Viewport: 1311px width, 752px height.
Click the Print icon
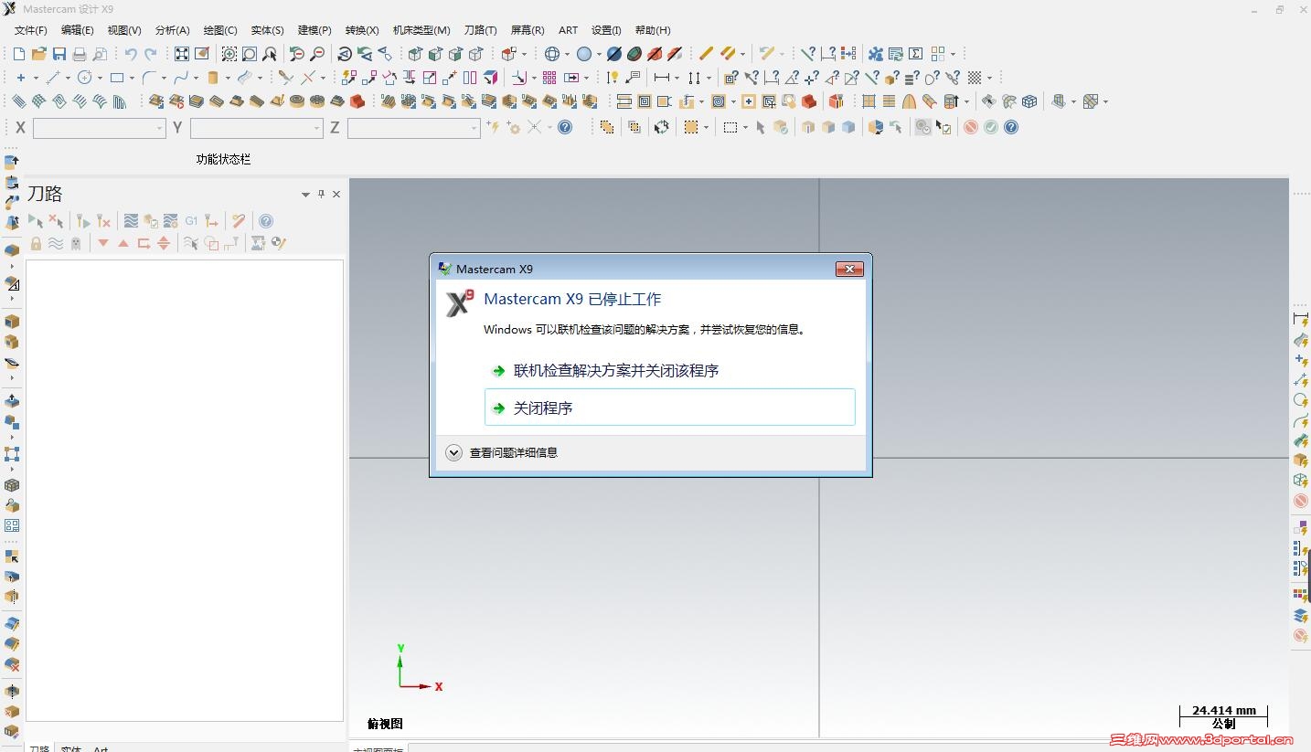80,54
